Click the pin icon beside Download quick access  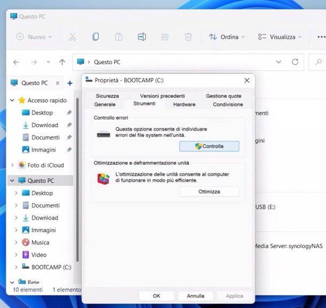(69, 125)
